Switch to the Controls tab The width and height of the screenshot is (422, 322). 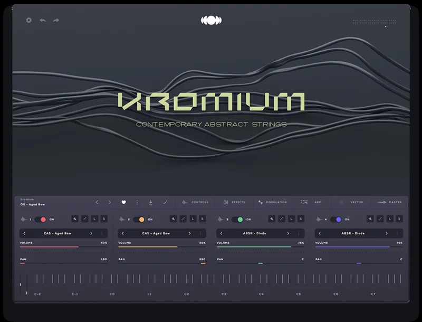click(195, 202)
